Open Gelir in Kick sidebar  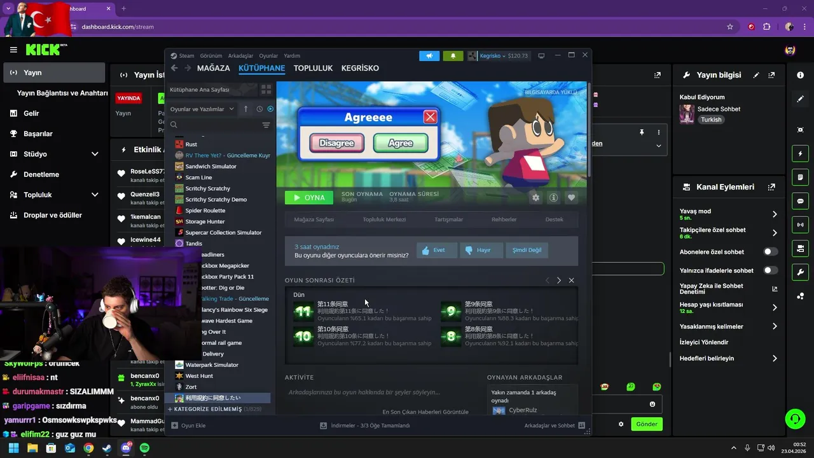tap(55, 113)
